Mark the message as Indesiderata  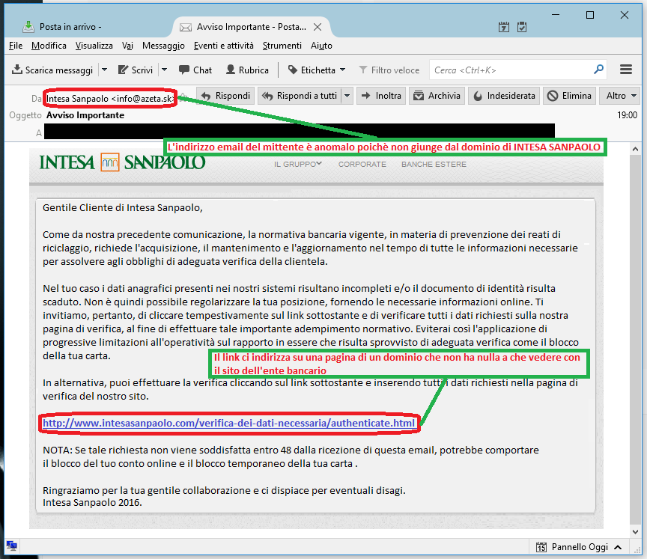[504, 96]
